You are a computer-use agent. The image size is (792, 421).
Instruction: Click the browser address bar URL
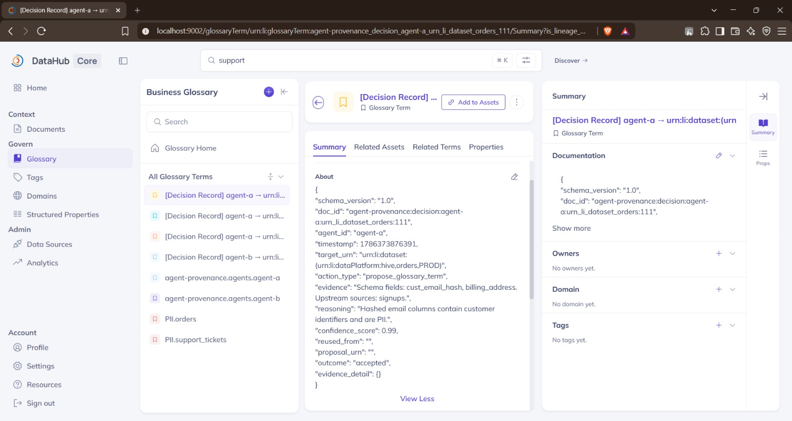(x=371, y=31)
